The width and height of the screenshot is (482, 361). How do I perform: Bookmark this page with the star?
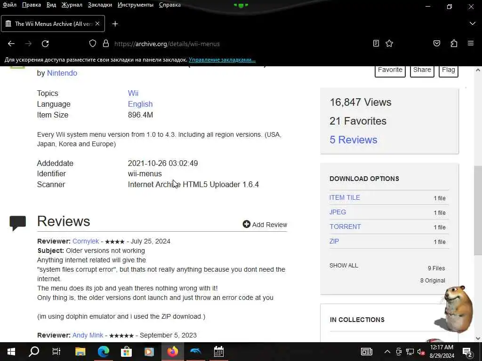[389, 44]
